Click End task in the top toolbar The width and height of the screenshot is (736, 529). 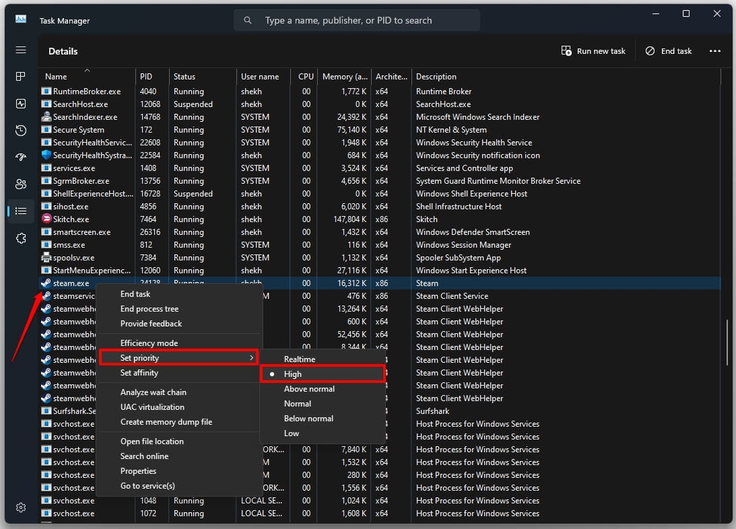[668, 51]
